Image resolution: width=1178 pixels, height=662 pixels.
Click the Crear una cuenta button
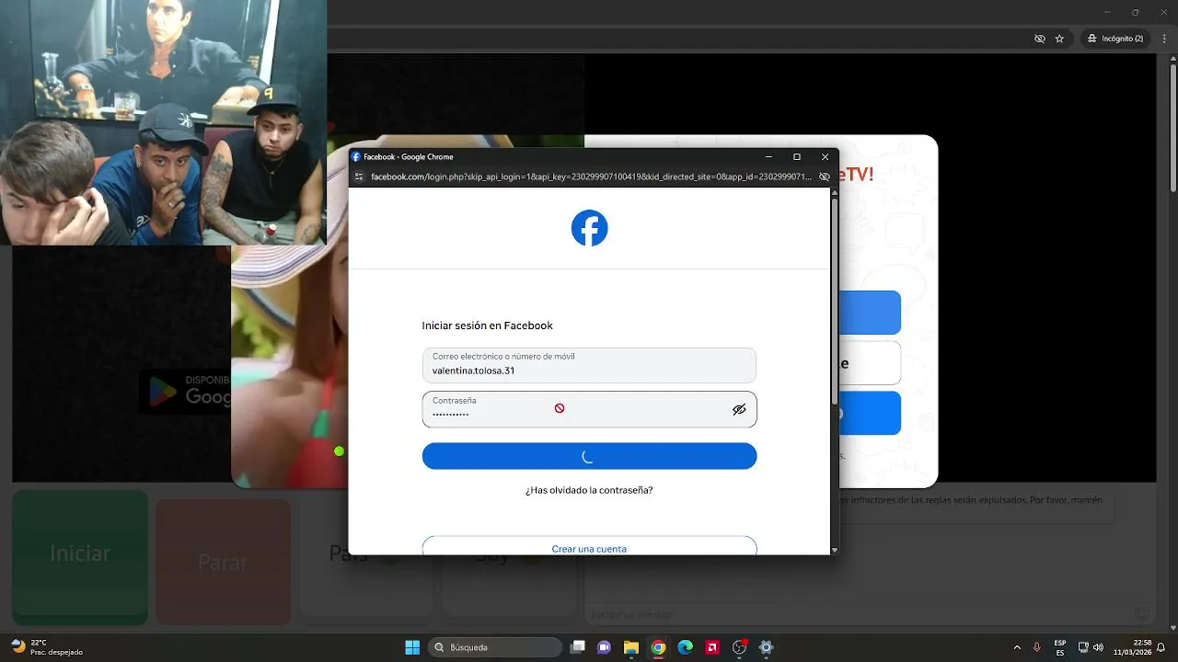point(589,546)
